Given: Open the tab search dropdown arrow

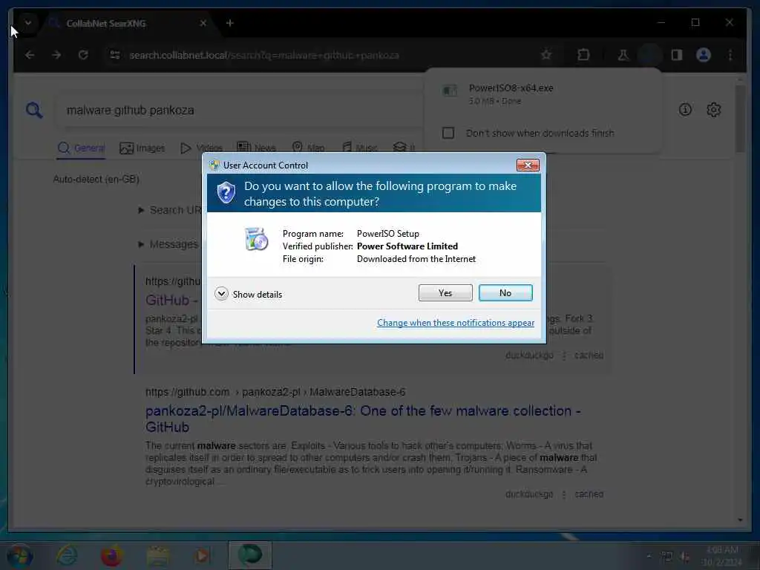Looking at the screenshot, I should (x=28, y=23).
